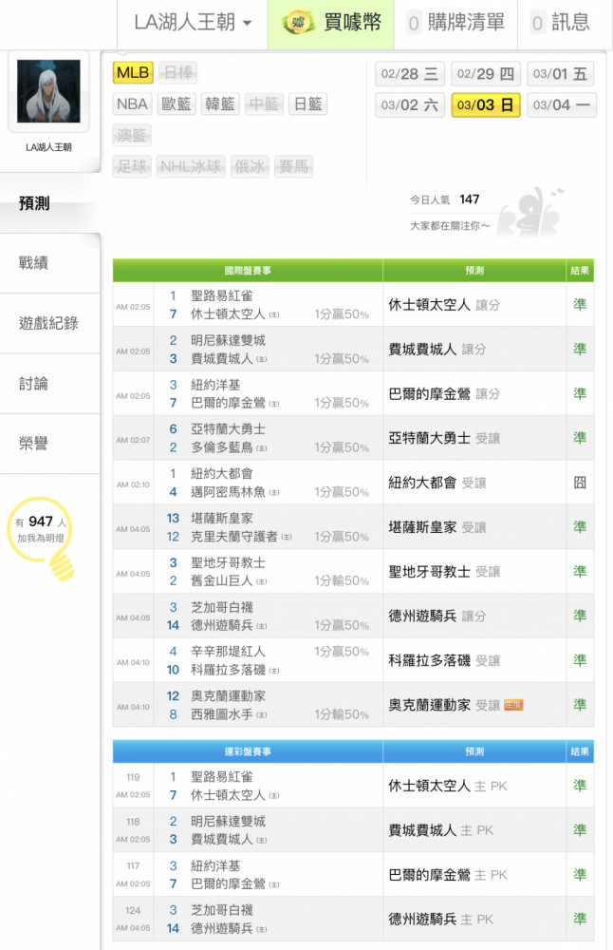613x950 pixels.
Task: Click 克里夫蘭守護者 team name
Action: (234, 536)
